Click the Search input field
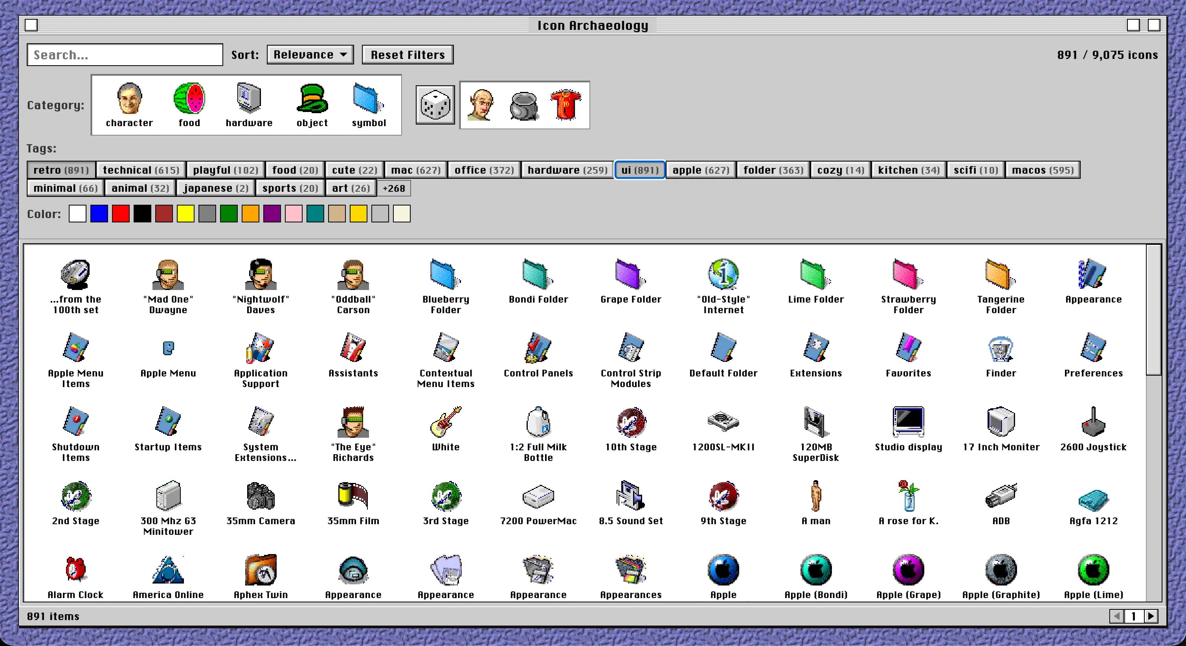This screenshot has width=1186, height=646. point(125,55)
